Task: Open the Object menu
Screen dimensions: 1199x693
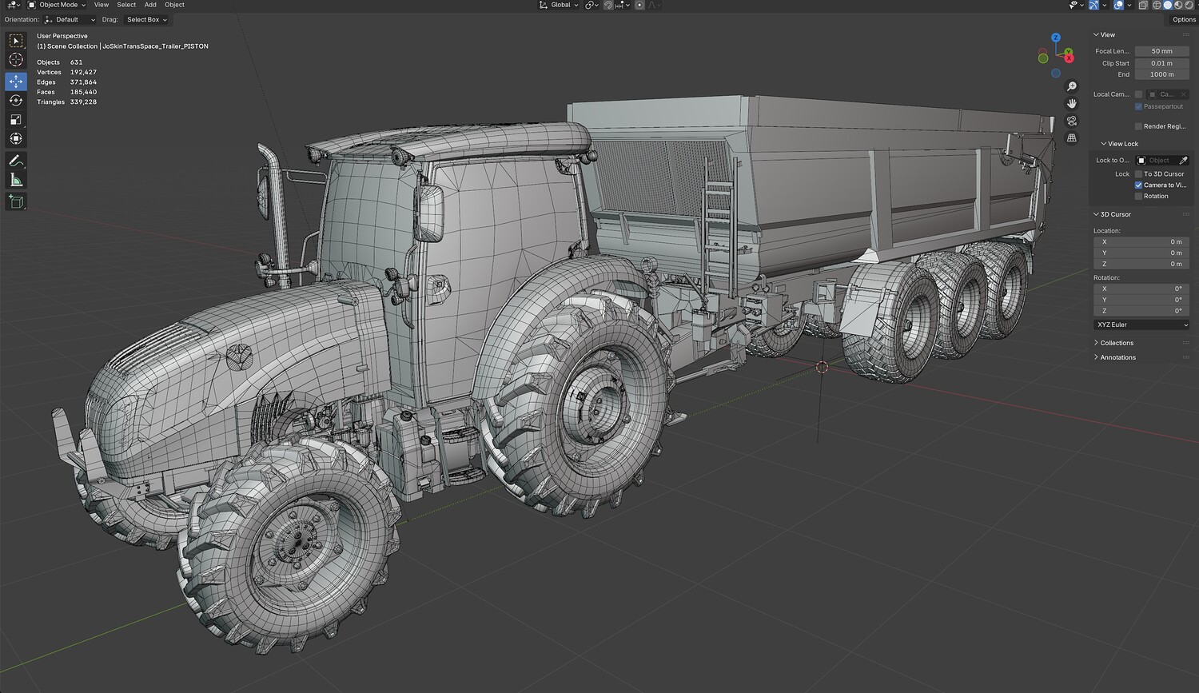Action: (174, 5)
